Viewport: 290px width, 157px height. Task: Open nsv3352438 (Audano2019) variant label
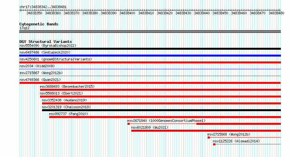64,100
